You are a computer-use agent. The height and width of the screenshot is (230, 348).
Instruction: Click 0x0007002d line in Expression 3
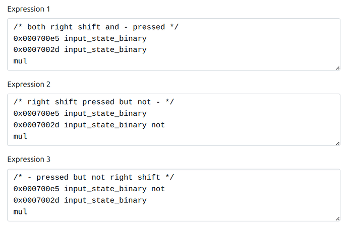coord(80,200)
